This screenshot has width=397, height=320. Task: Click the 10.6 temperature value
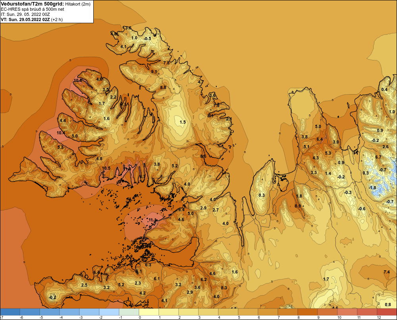coord(78,80)
